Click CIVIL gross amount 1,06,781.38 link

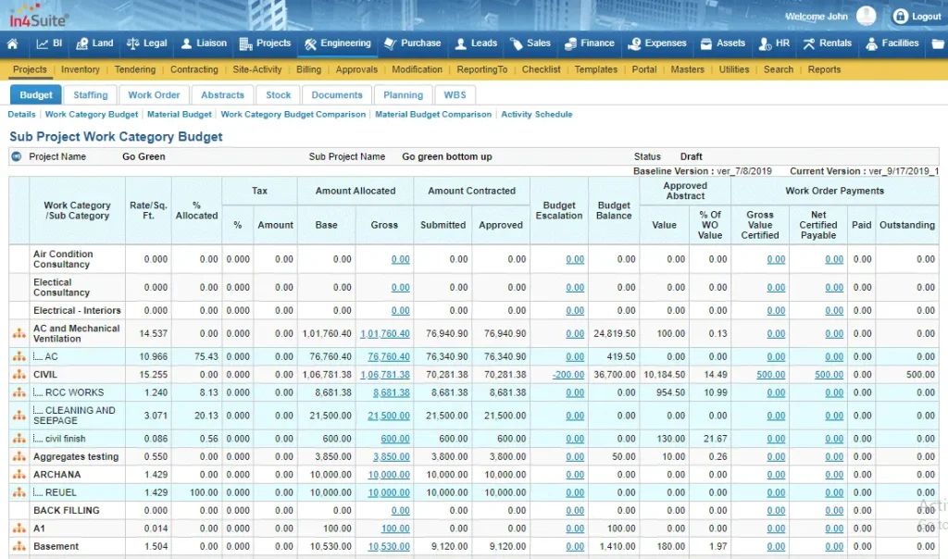coord(384,375)
